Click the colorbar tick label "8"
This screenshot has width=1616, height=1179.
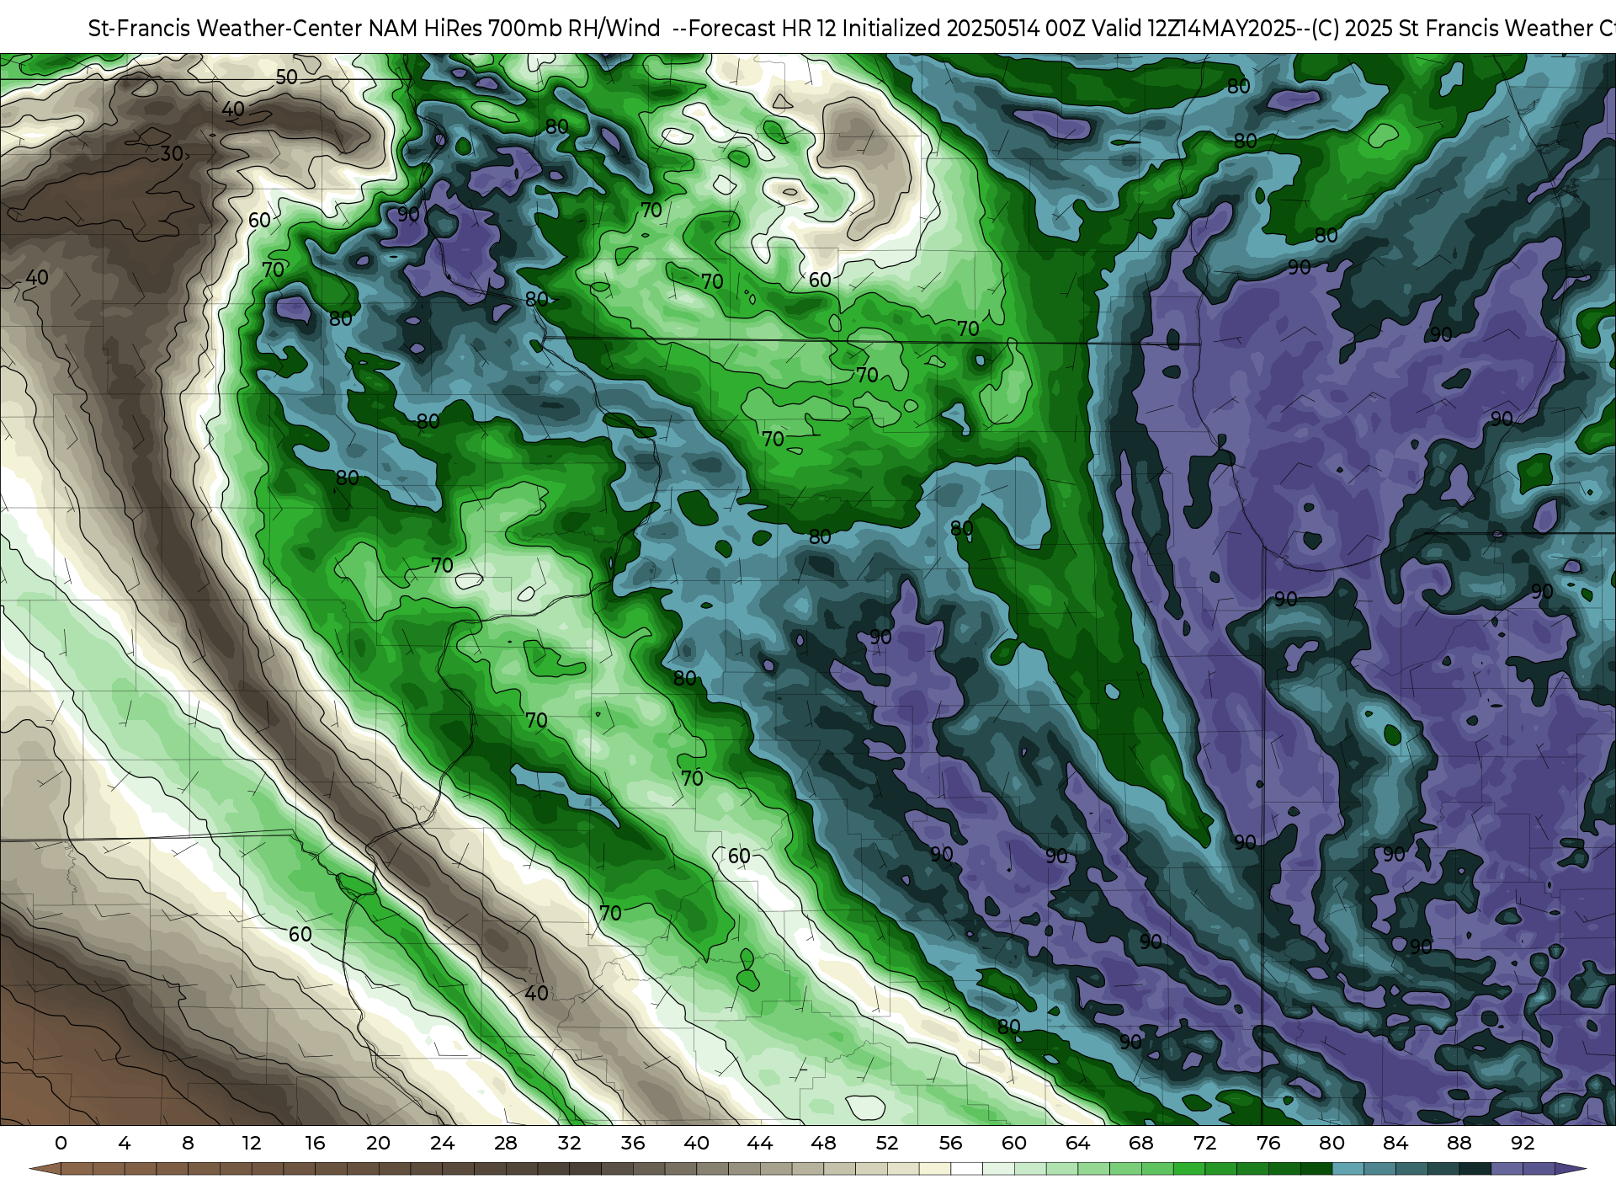pyautogui.click(x=188, y=1143)
